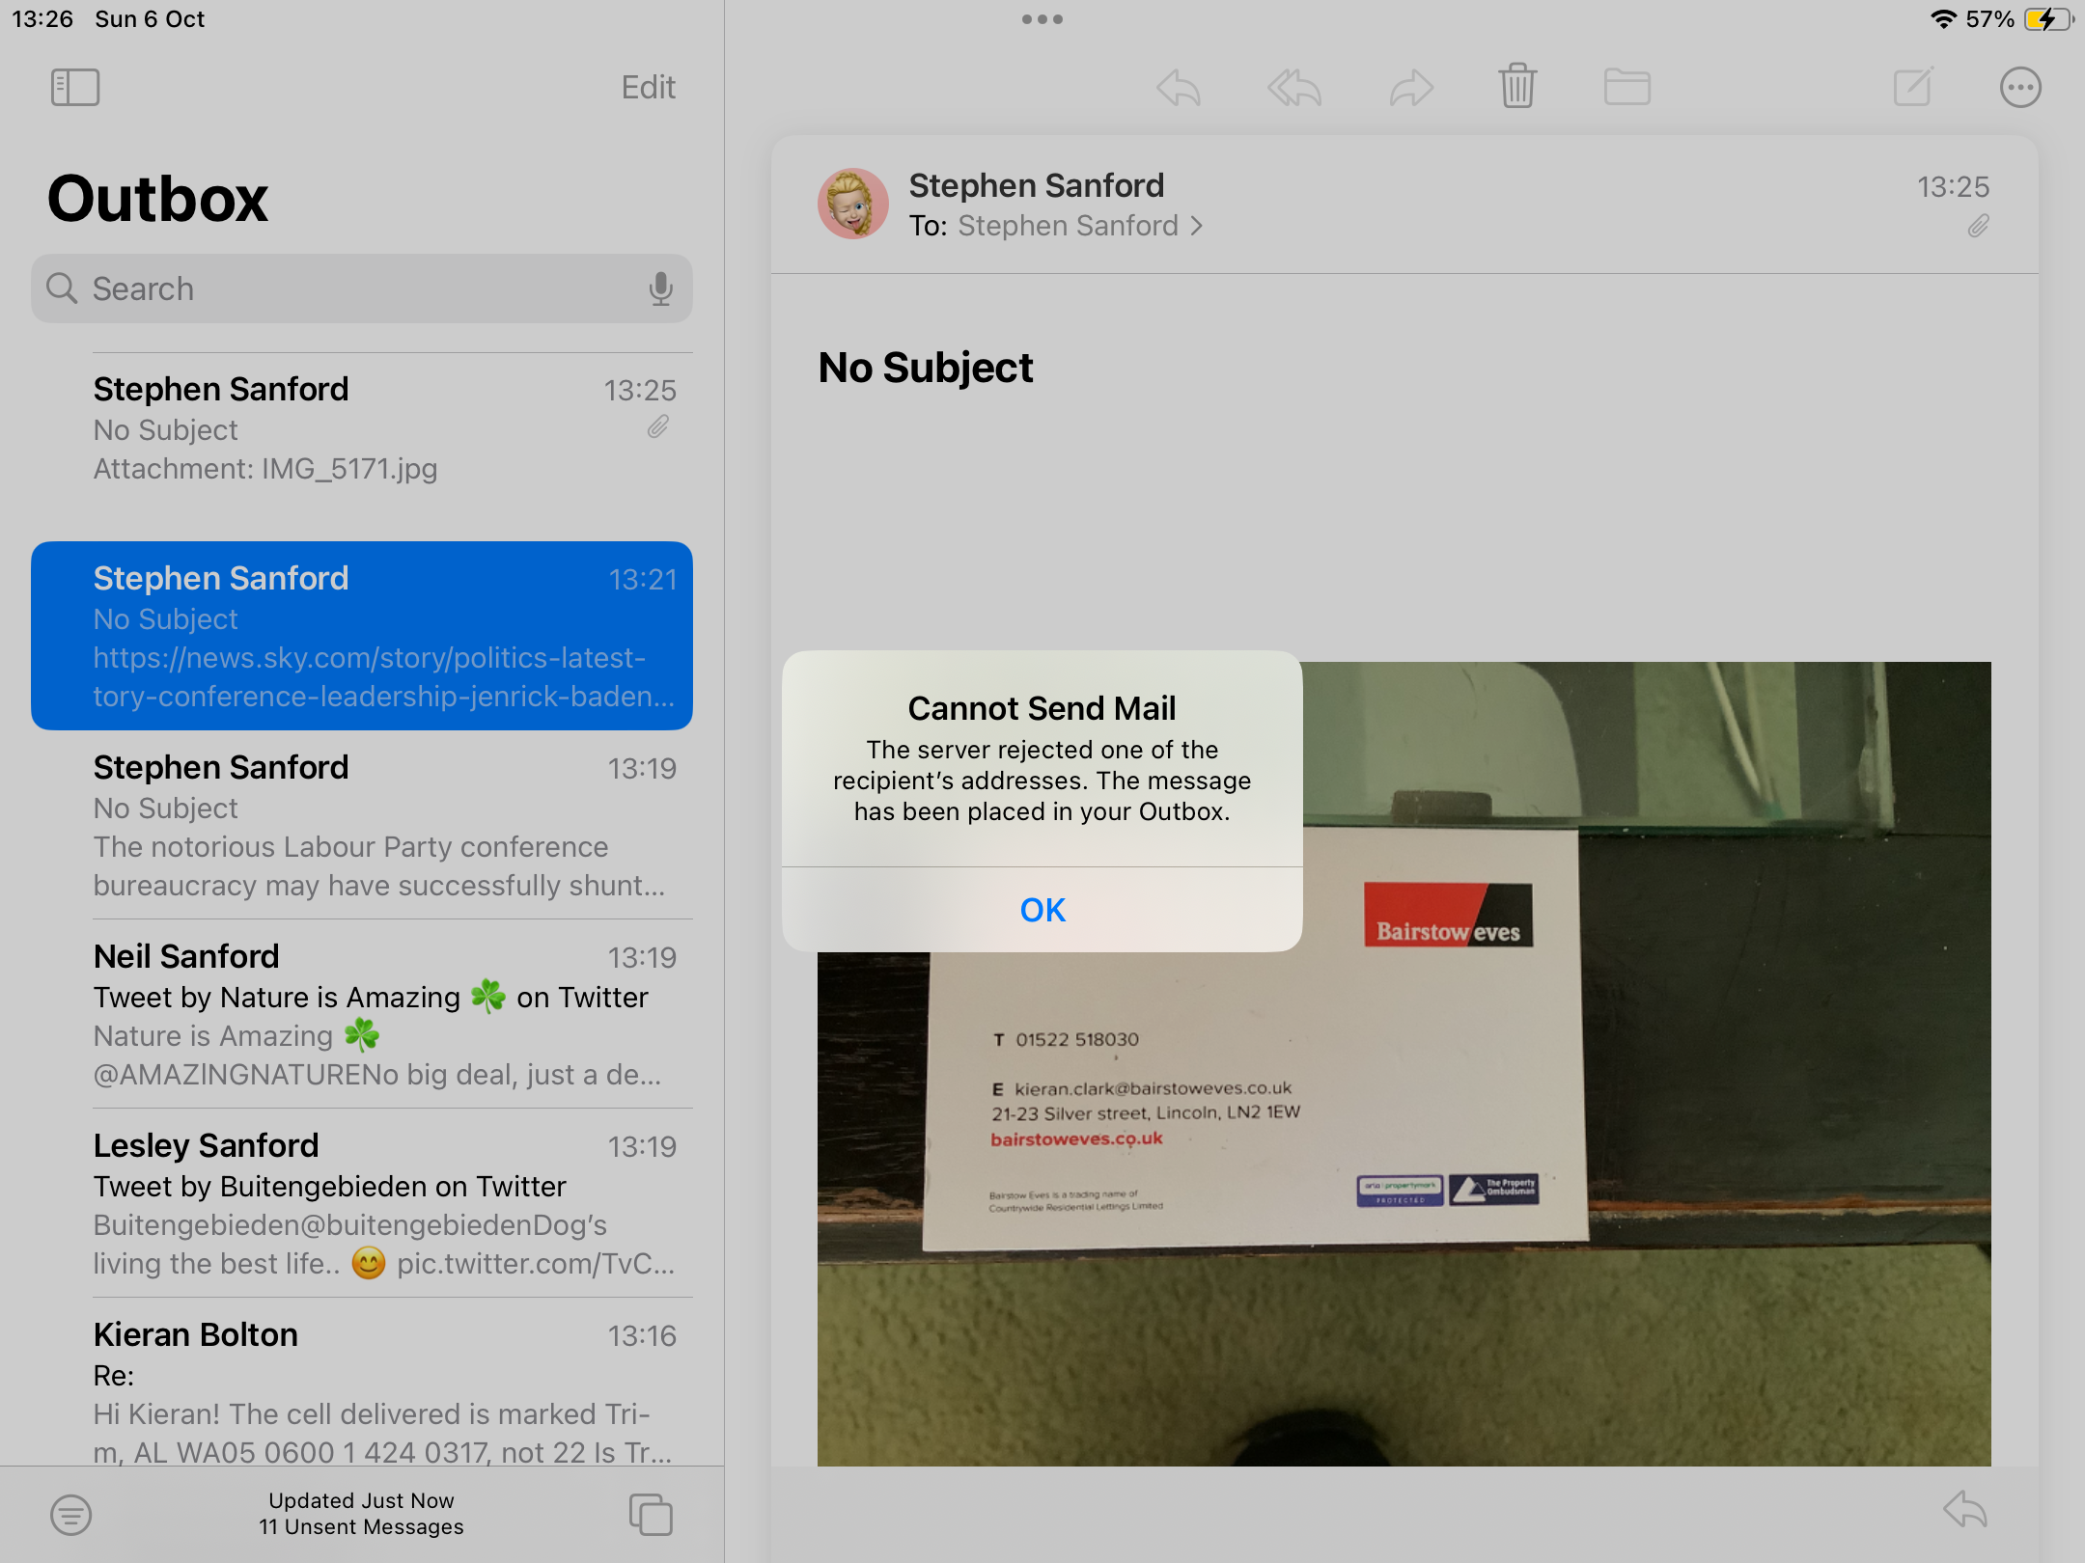Screen dimensions: 2085x1563
Task: Tap the No Subject heading in message
Action: [926, 368]
